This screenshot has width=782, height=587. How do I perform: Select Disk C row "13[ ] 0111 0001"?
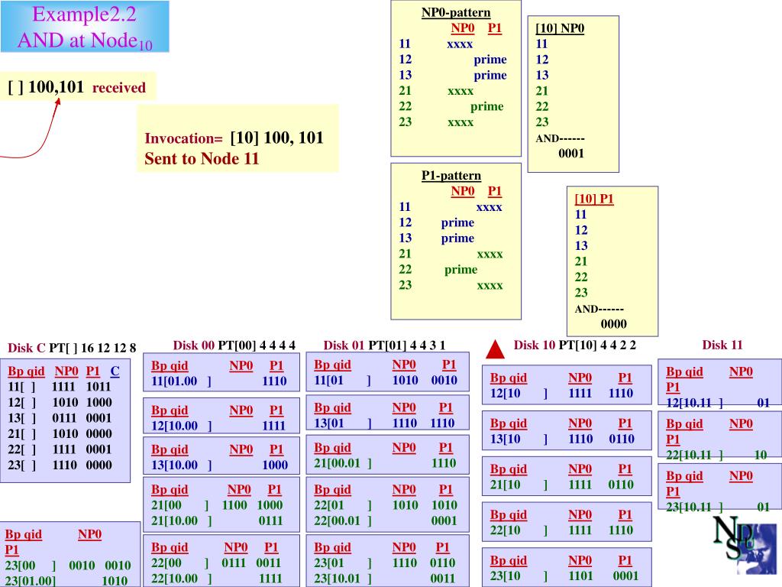tap(60, 418)
